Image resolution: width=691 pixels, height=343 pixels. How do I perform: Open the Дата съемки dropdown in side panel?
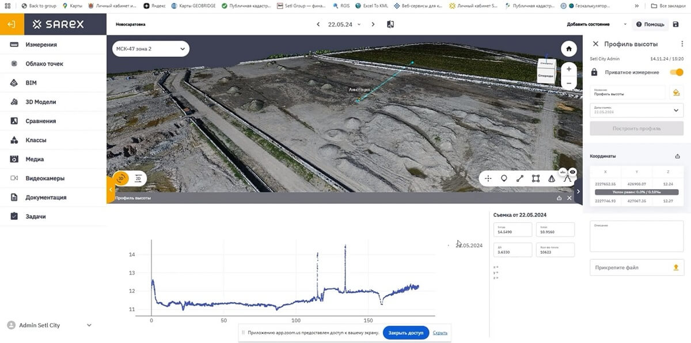[636, 110]
